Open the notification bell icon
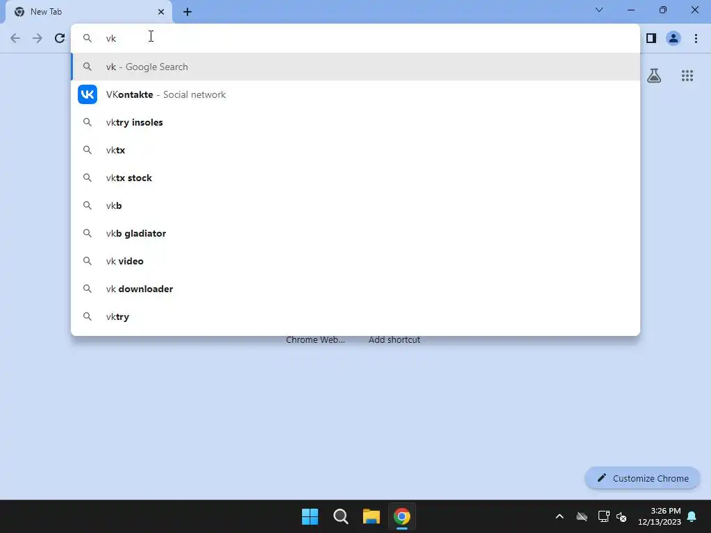This screenshot has height=533, width=711. point(692,516)
